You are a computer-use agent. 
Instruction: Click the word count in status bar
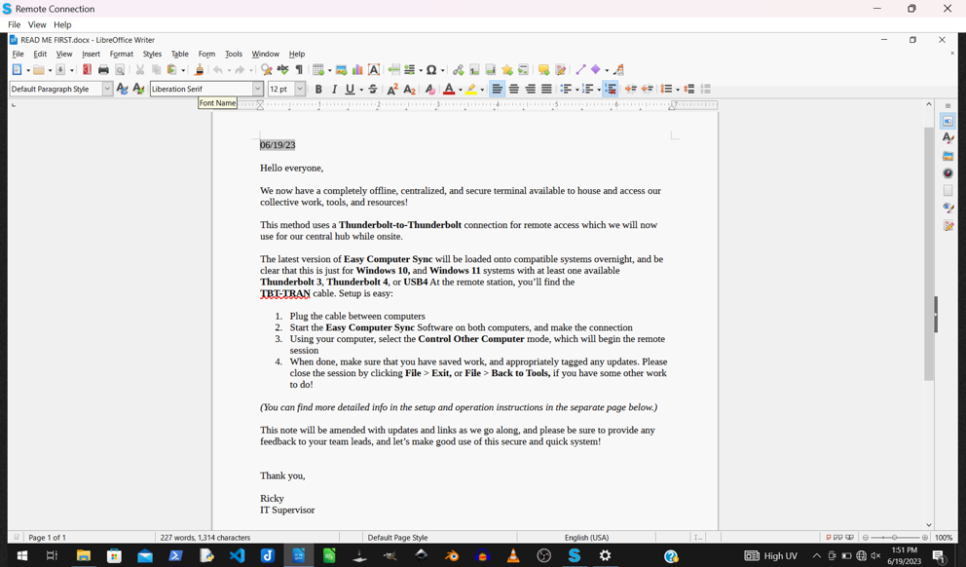coord(205,538)
